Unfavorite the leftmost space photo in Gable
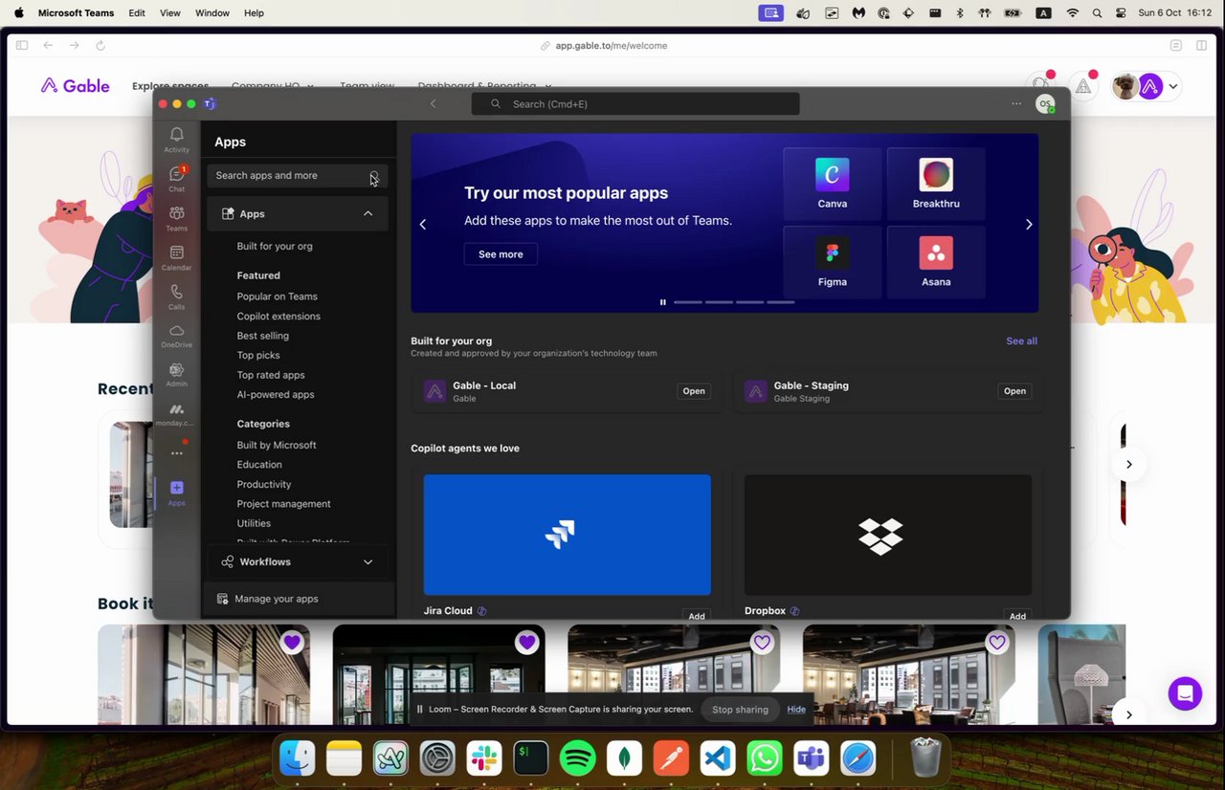This screenshot has height=790, width=1225. pyautogui.click(x=293, y=643)
